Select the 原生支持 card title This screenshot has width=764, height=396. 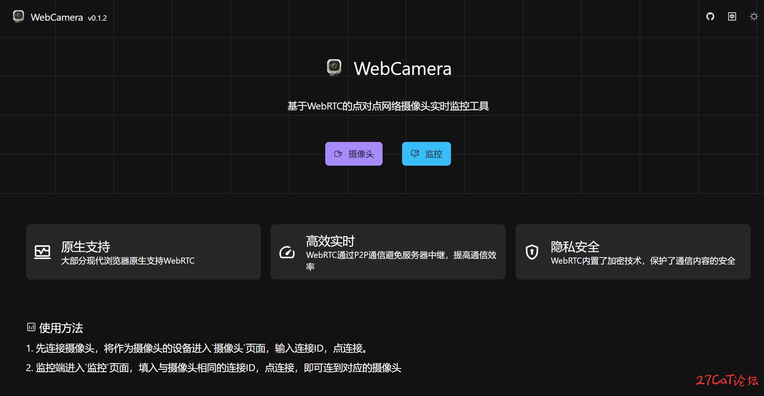[x=86, y=247]
